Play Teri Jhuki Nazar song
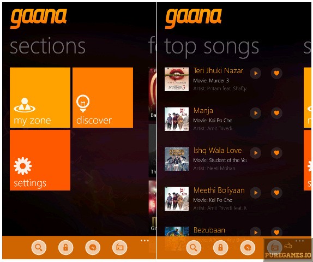Viewport: 313px width, 262px height. pyautogui.click(x=256, y=73)
